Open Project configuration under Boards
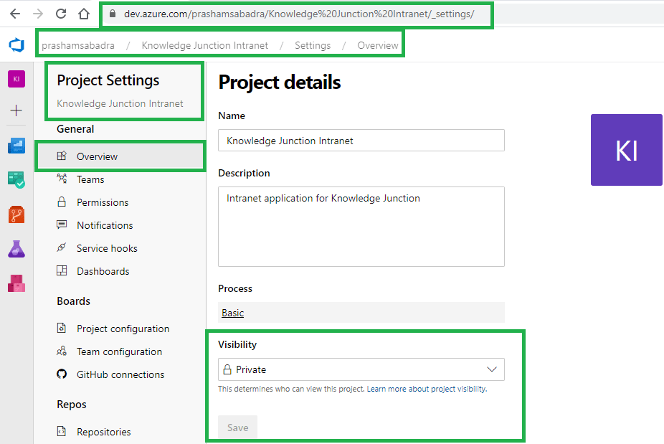The width and height of the screenshot is (664, 444). pos(123,329)
